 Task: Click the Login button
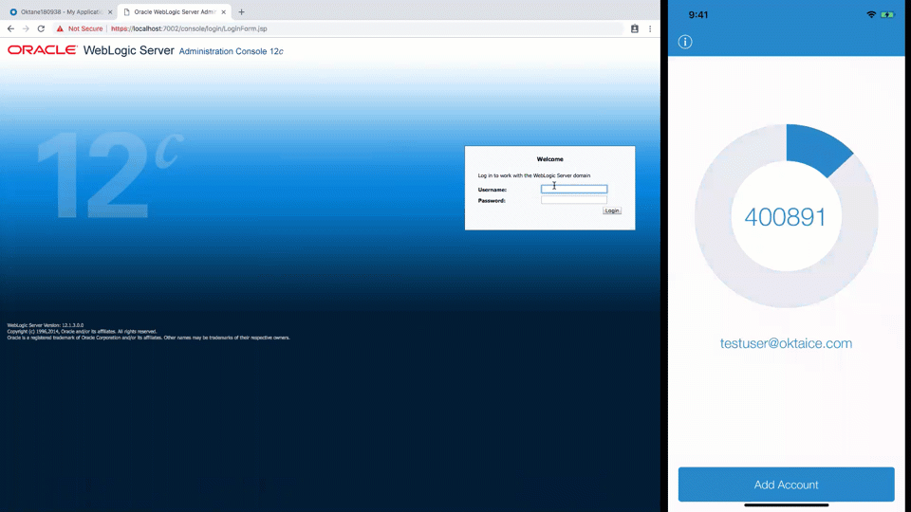point(612,210)
